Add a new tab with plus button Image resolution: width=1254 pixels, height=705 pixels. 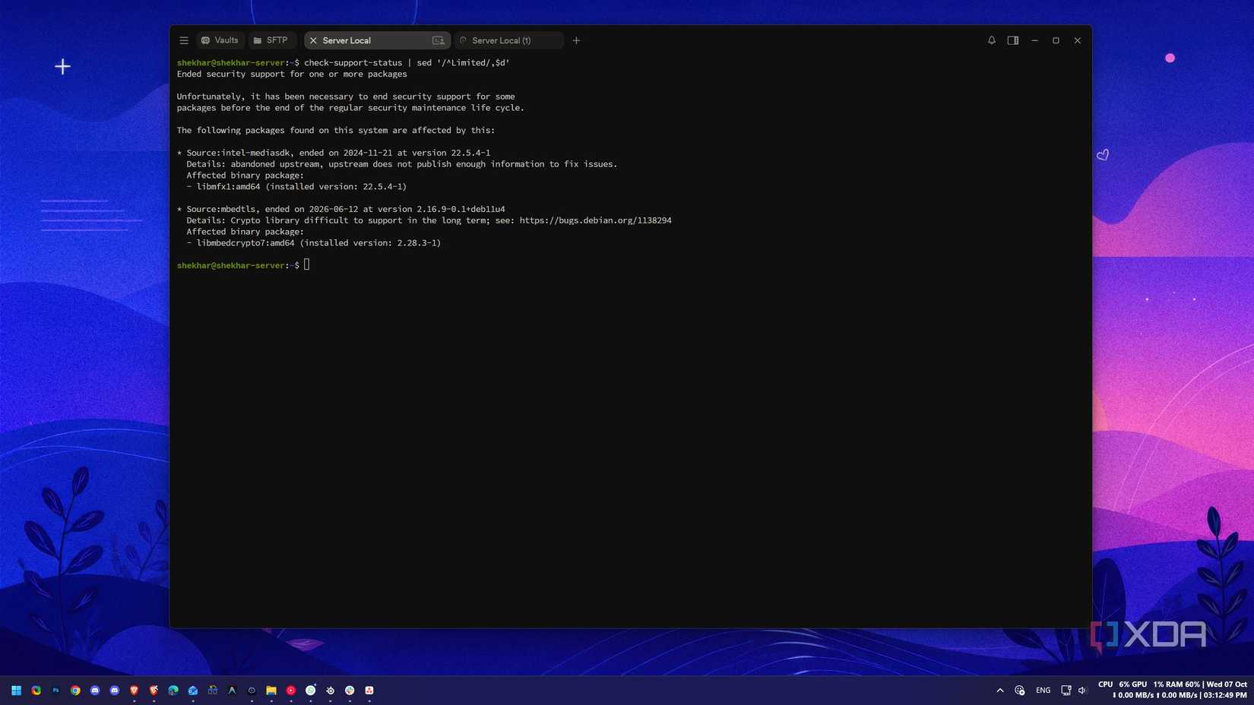(x=576, y=40)
